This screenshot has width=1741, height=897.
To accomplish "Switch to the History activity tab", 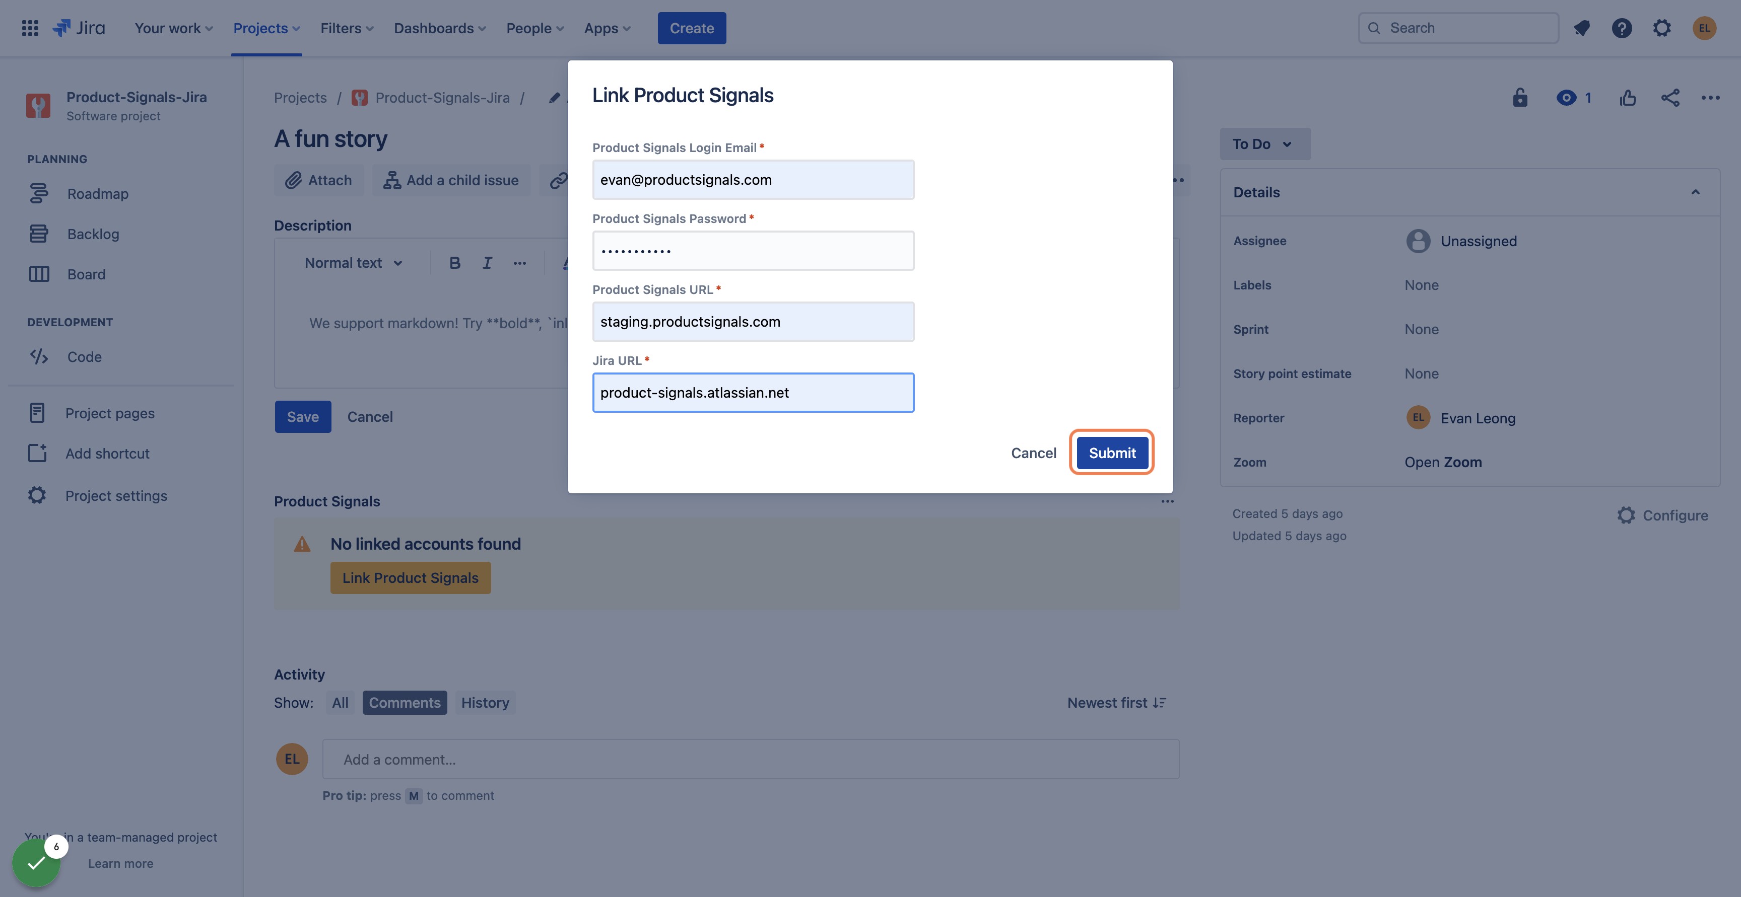I will [485, 703].
